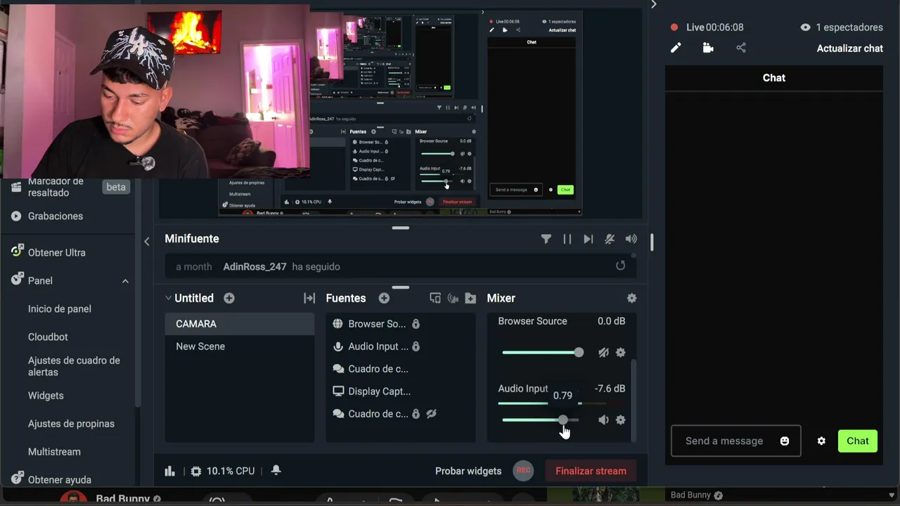Mute the Audio Input mixer channel
The image size is (900, 506).
(x=603, y=420)
